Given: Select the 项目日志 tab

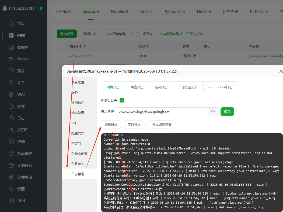Looking at the screenshot, I should (113, 87).
